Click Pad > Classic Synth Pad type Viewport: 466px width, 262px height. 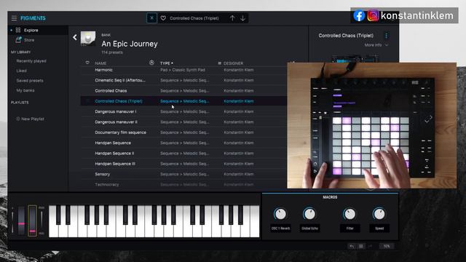183,70
